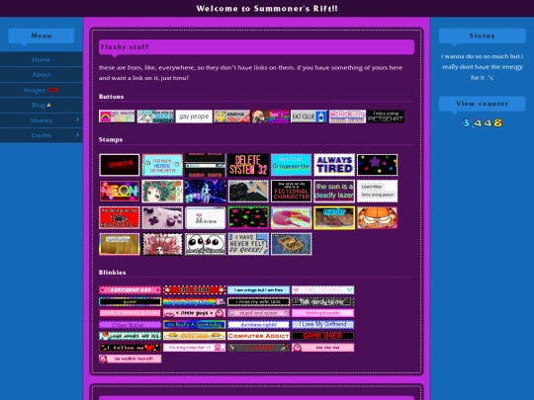Click the COMPUTER ADDICT blinkie
Image resolution: width=534 pixels, height=400 pixels.
(258, 336)
